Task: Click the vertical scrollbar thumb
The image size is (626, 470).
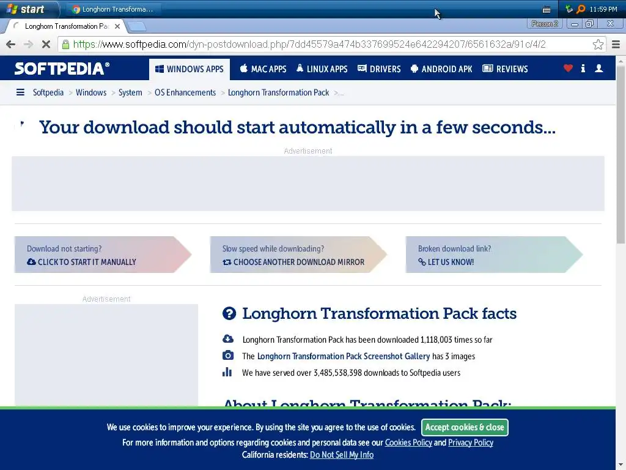Action: pyautogui.click(x=621, y=154)
